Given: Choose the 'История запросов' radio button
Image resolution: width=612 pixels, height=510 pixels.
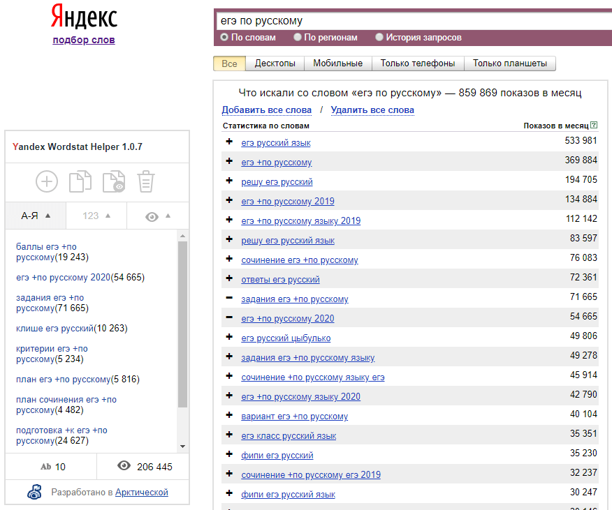Looking at the screenshot, I should pyautogui.click(x=380, y=38).
